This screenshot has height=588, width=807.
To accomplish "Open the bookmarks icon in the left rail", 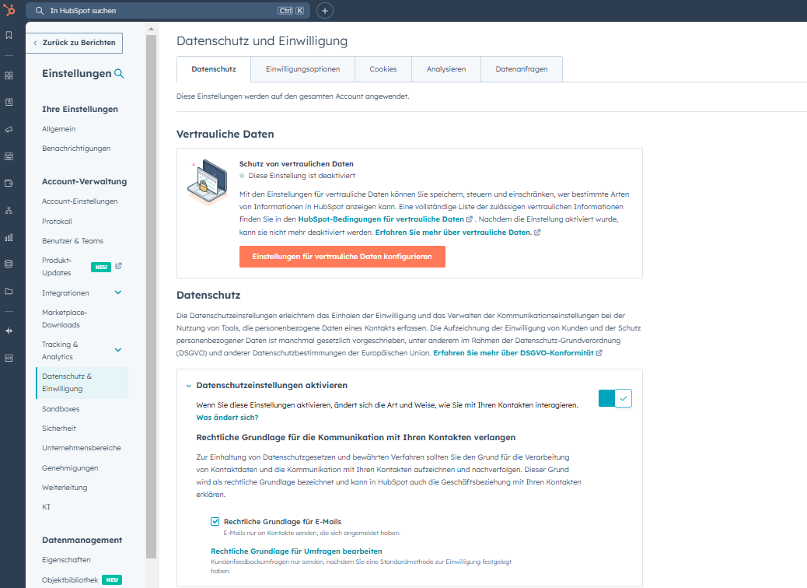I will [9, 35].
